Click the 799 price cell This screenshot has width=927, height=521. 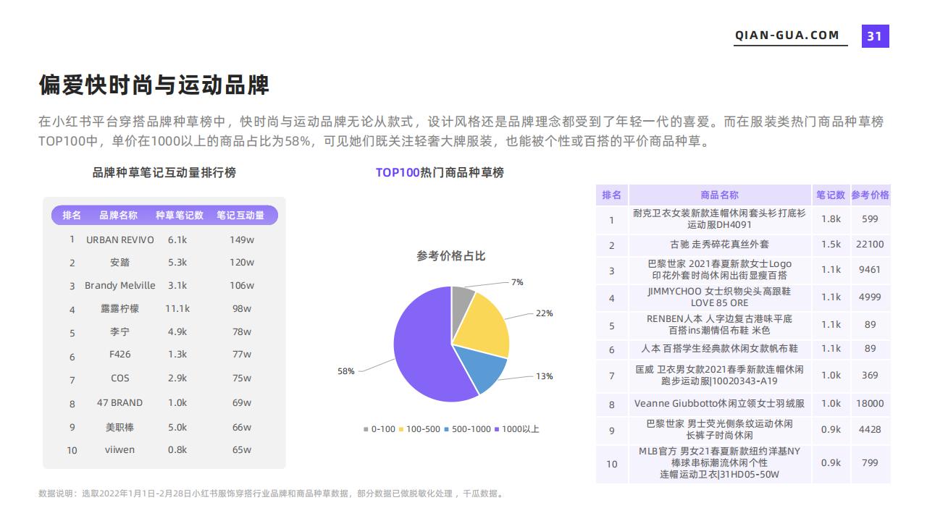[870, 462]
